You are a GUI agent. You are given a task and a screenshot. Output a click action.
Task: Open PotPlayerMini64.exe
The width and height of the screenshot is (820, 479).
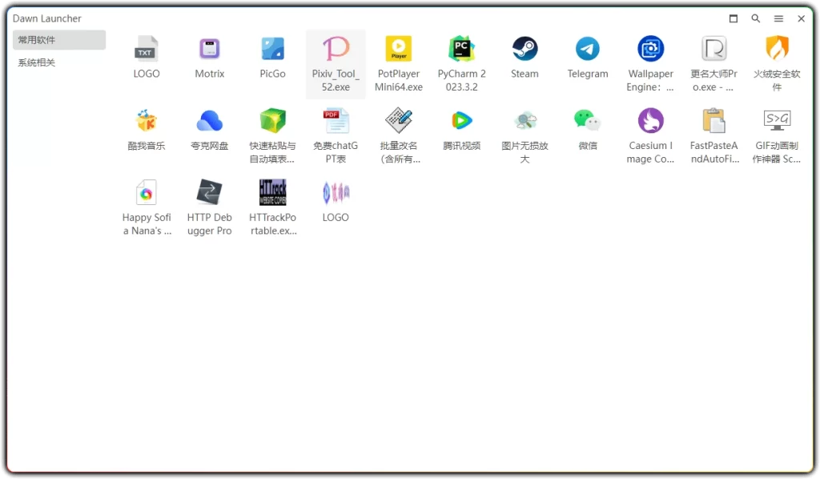pyautogui.click(x=399, y=49)
